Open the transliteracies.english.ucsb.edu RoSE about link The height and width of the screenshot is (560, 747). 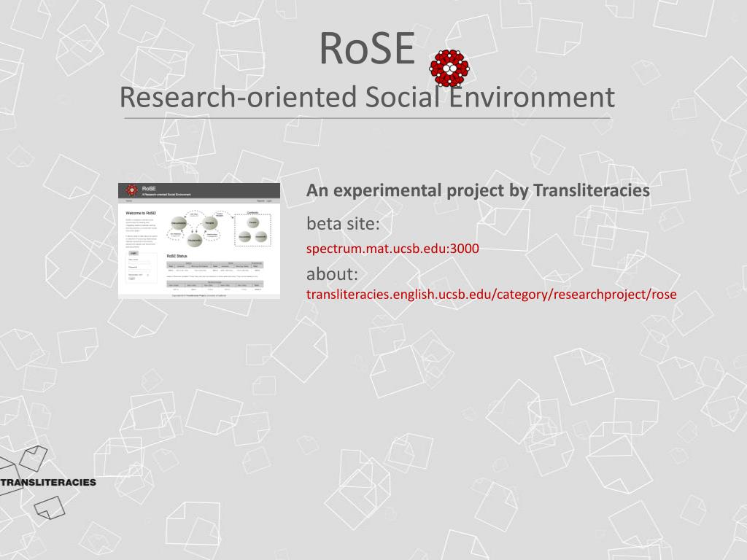point(491,295)
